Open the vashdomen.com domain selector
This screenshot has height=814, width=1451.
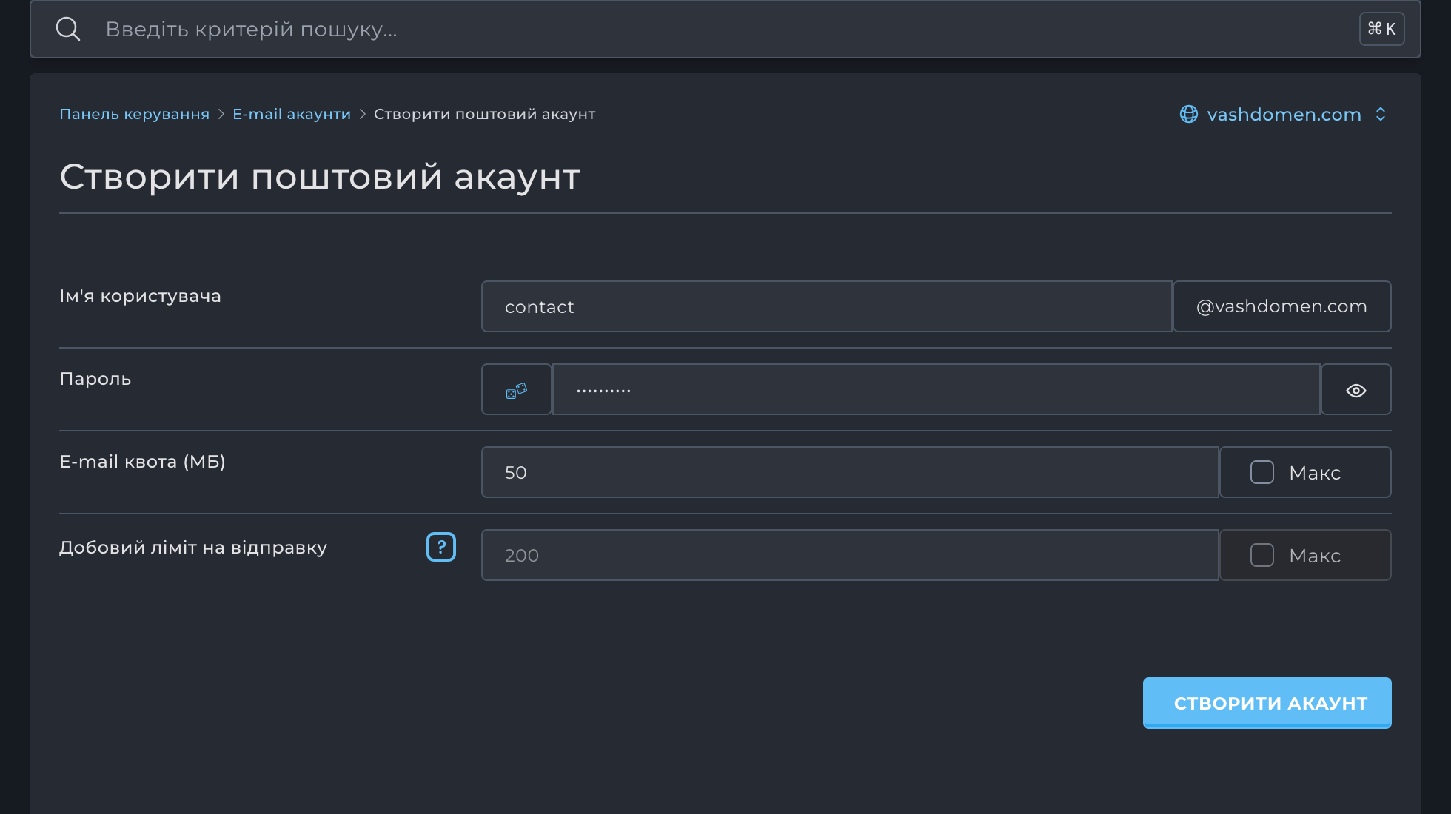click(x=1284, y=114)
